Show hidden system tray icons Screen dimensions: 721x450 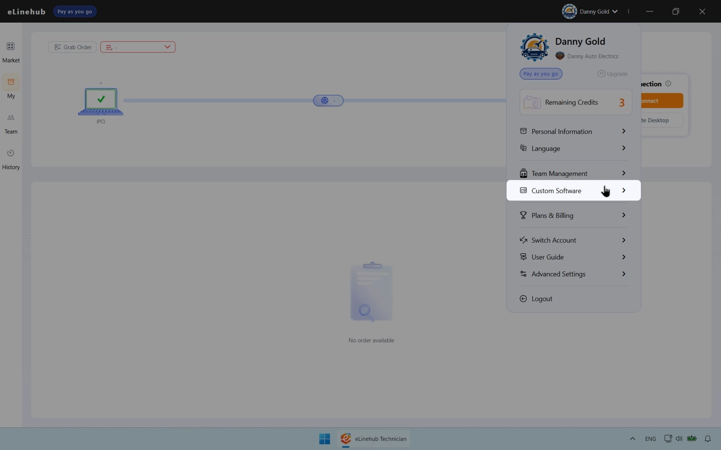pyautogui.click(x=632, y=439)
